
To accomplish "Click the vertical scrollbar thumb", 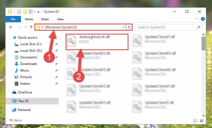I will (x=203, y=44).
